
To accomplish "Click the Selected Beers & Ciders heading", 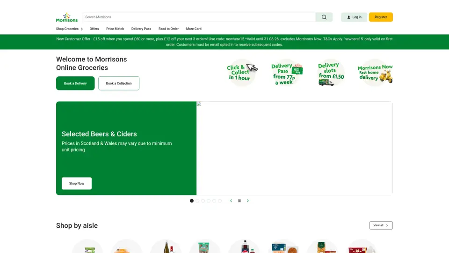I will coord(99,134).
